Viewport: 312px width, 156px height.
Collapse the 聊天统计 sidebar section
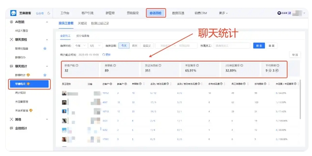pos(47,66)
